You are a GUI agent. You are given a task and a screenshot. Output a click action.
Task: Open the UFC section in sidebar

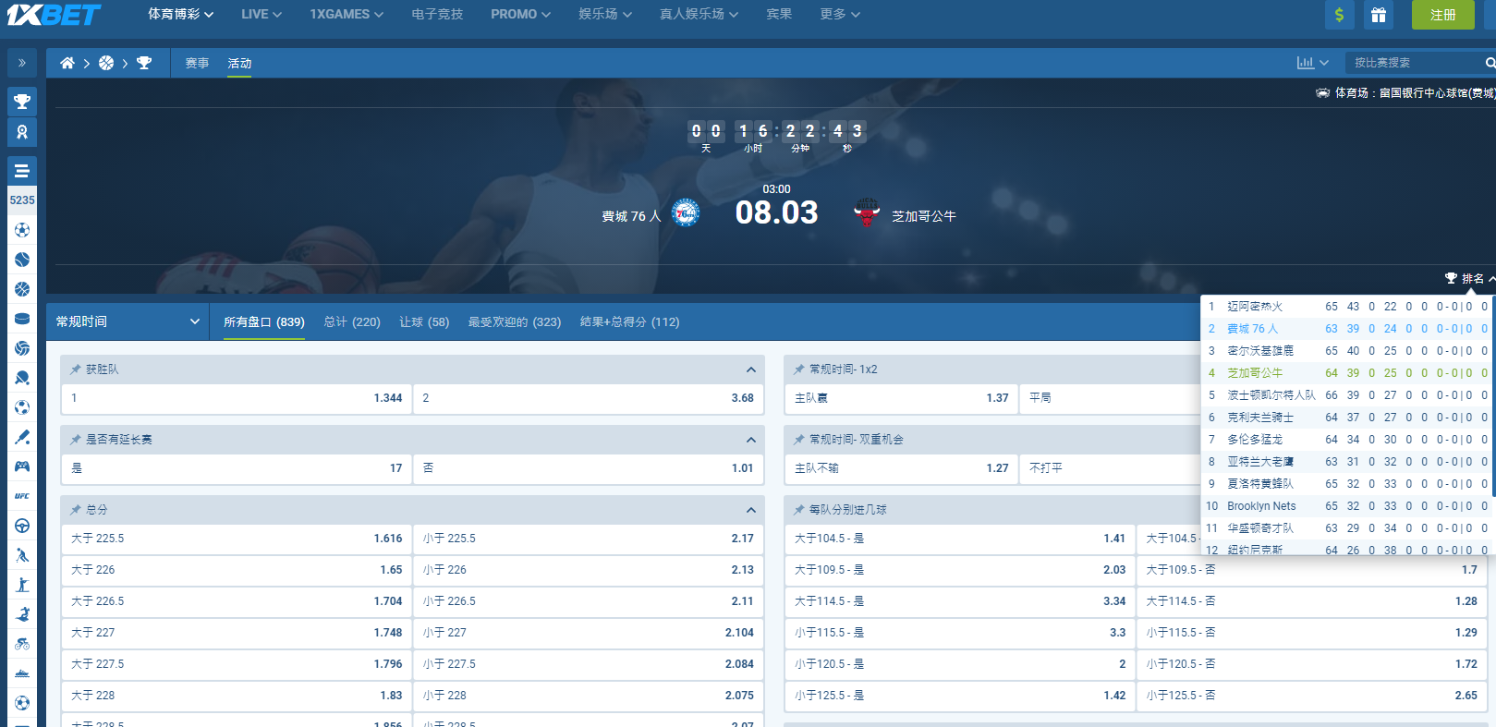coord(22,496)
